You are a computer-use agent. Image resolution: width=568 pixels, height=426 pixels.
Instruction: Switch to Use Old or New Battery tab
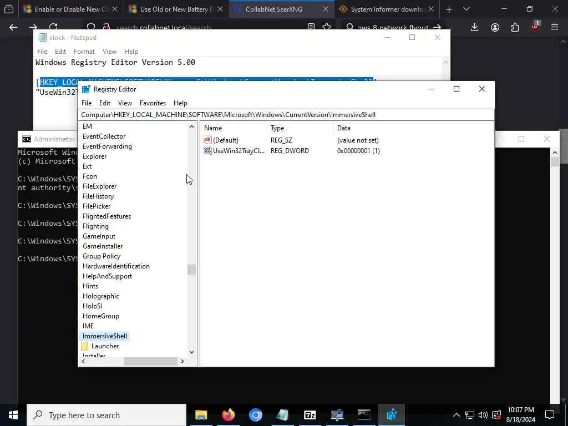click(x=176, y=9)
